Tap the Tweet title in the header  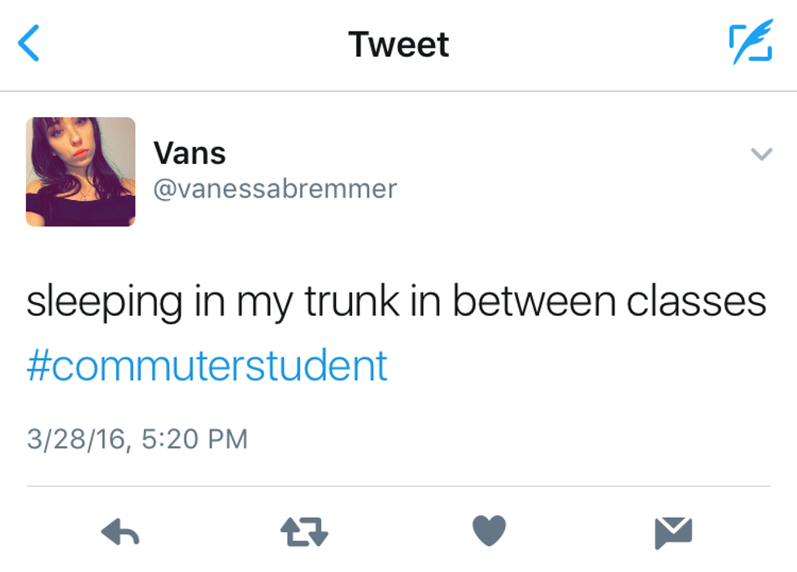click(x=398, y=44)
